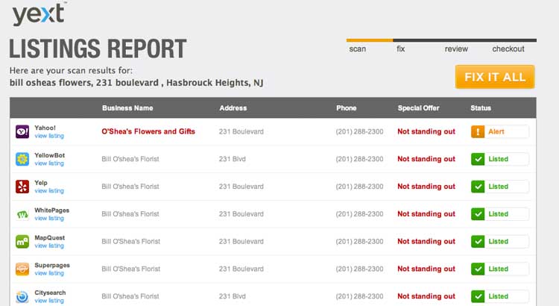559x306 pixels.
Task: Click the red O'Shea's Flowers and Gifts name
Action: click(148, 131)
